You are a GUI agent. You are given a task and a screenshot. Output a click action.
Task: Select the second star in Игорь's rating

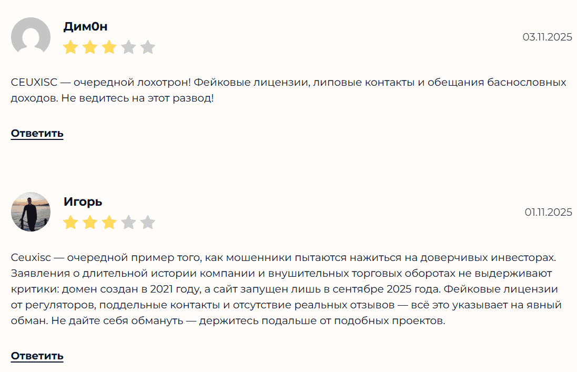click(x=90, y=222)
